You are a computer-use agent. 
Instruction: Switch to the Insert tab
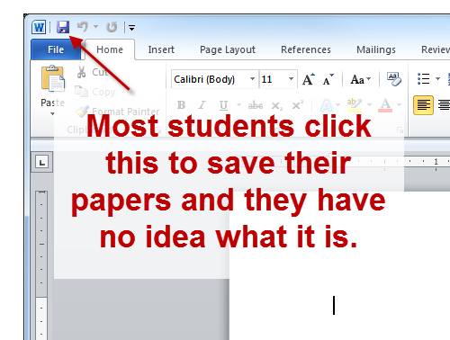(161, 49)
